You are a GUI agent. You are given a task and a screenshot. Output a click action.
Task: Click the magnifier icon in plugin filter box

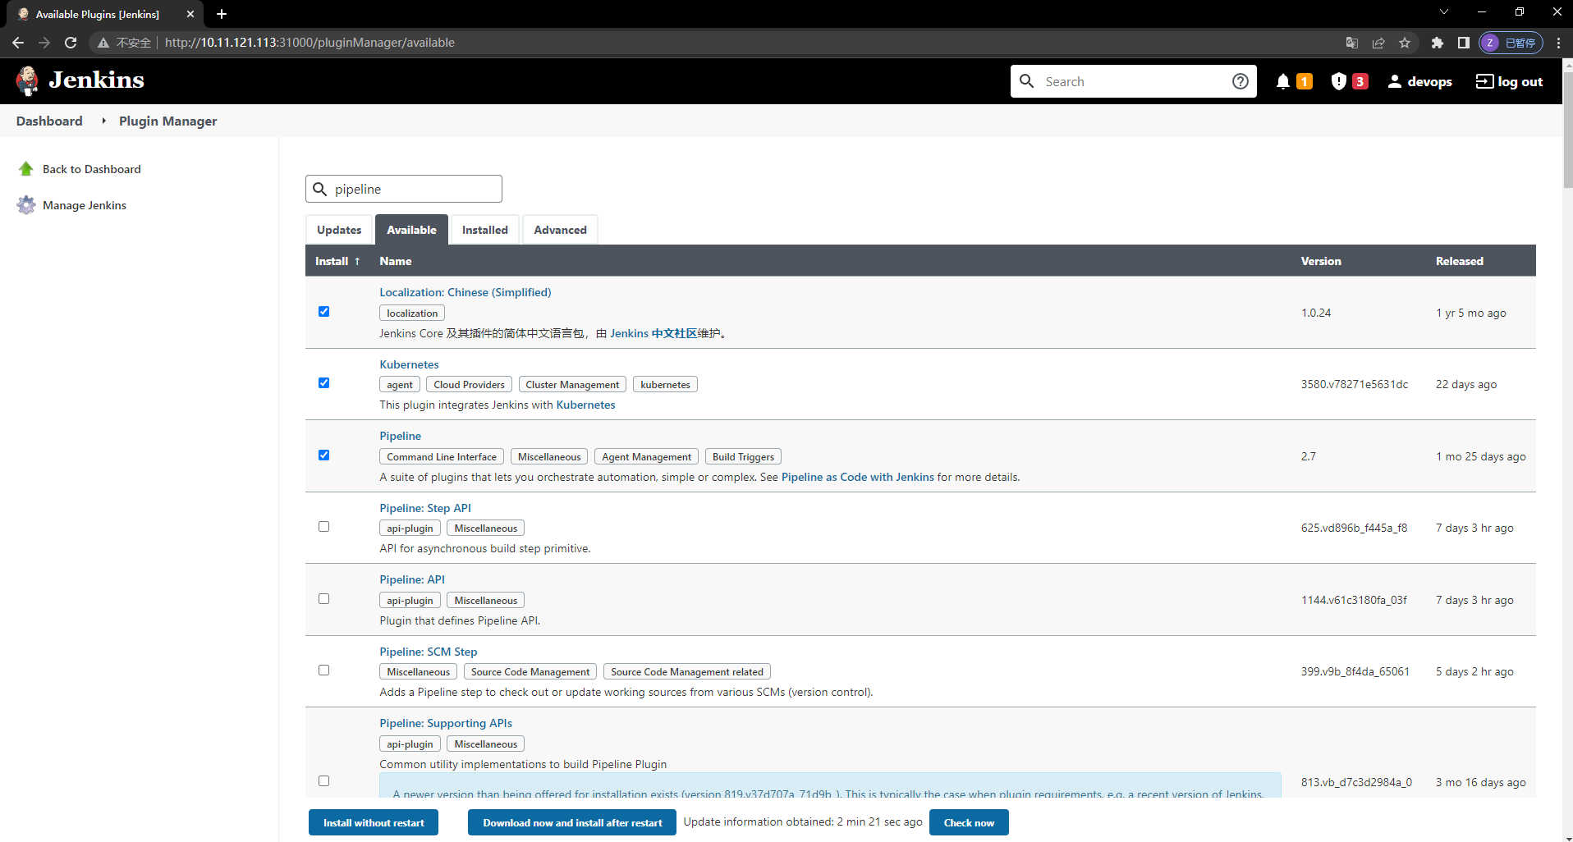[x=320, y=189]
